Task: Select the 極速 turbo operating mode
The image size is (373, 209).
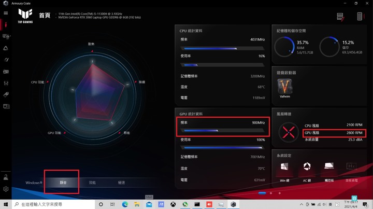Action: [x=122, y=183]
